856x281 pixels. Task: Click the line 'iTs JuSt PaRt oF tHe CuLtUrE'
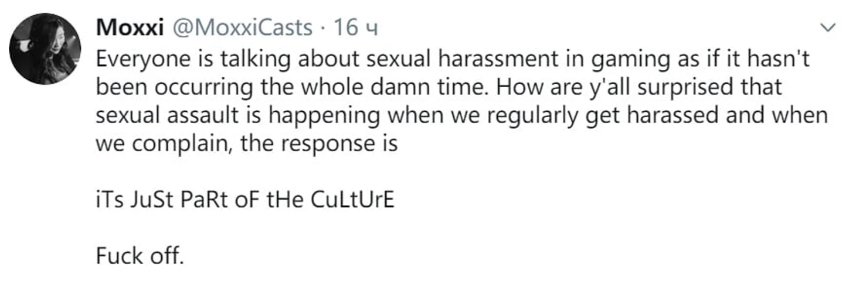pyautogui.click(x=245, y=200)
